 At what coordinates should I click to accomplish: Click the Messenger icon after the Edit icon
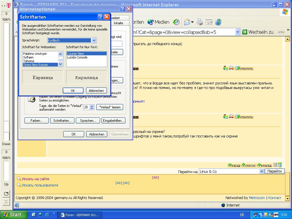point(218,22)
